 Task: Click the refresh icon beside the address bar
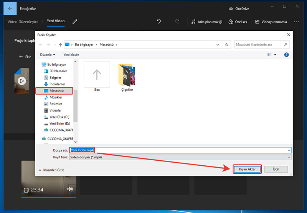pos(227,45)
